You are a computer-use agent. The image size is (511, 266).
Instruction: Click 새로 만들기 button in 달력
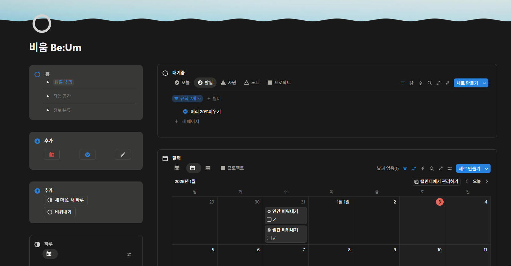click(x=469, y=168)
